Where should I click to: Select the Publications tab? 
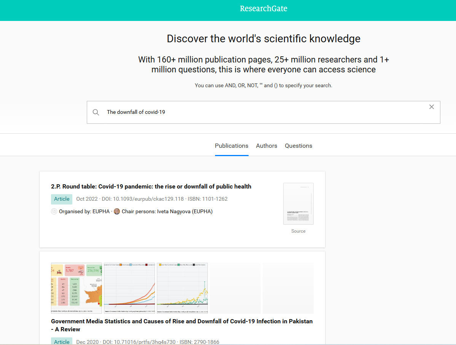click(x=231, y=145)
